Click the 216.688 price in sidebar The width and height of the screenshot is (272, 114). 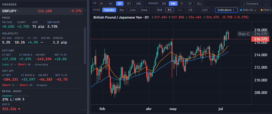(x=45, y=11)
